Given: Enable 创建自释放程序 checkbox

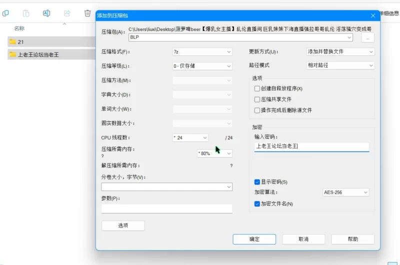Looking at the screenshot, I should point(257,89).
